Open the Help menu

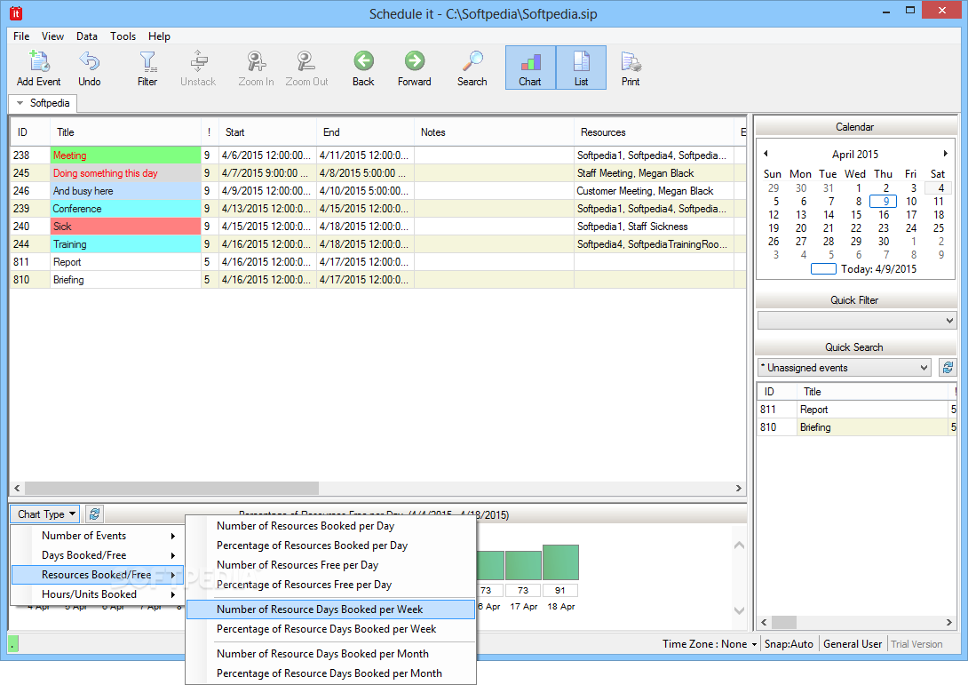[x=159, y=36]
